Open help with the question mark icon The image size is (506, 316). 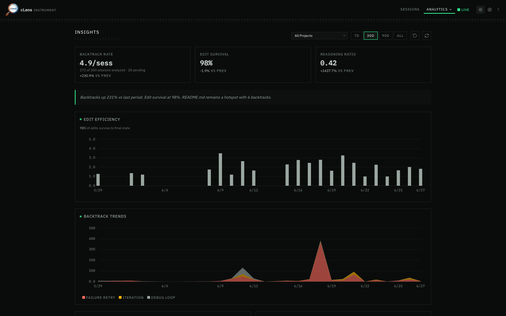(498, 10)
